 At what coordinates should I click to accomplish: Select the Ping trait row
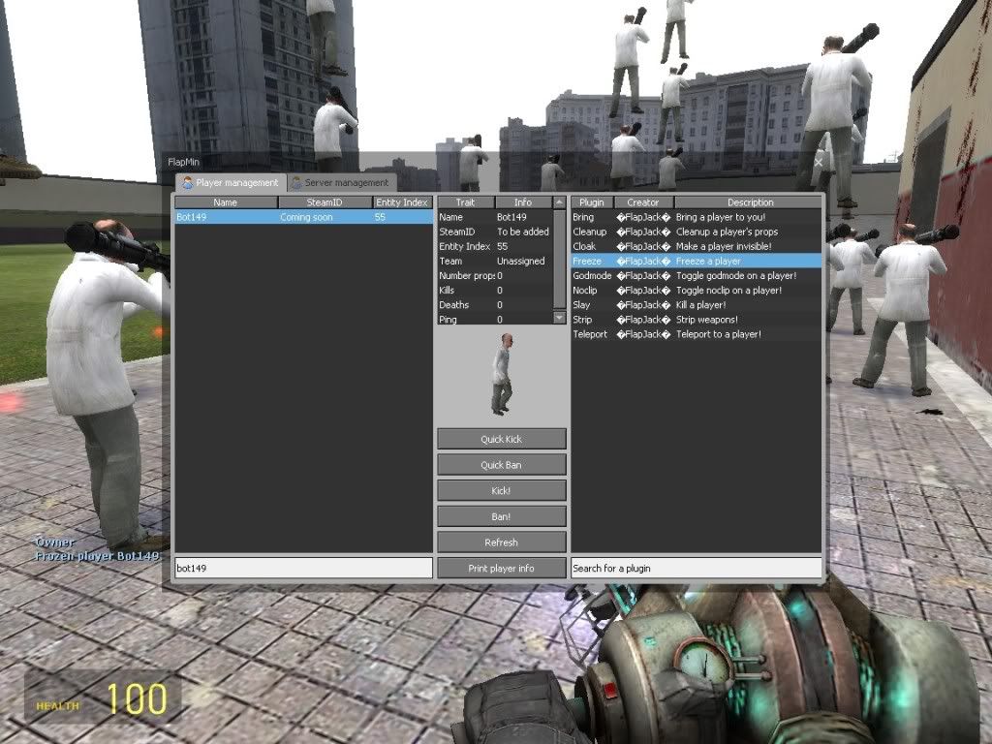pyautogui.click(x=495, y=319)
